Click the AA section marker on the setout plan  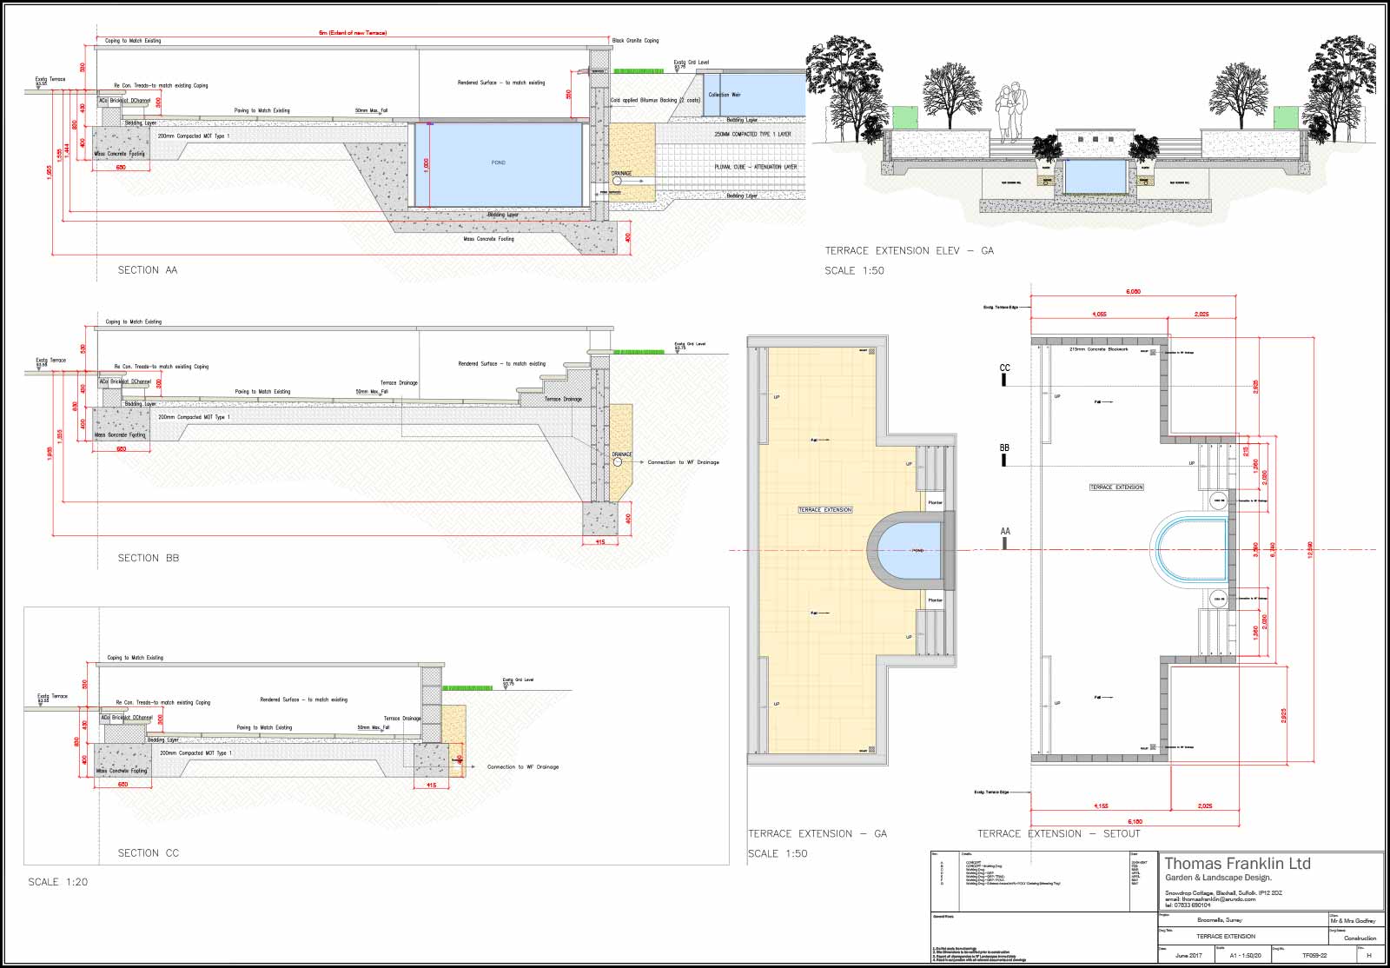click(x=1005, y=536)
